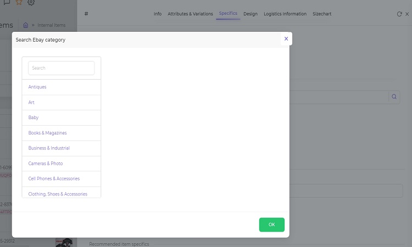
Task: Open the chat bubble icon
Action: click(x=7, y=2)
